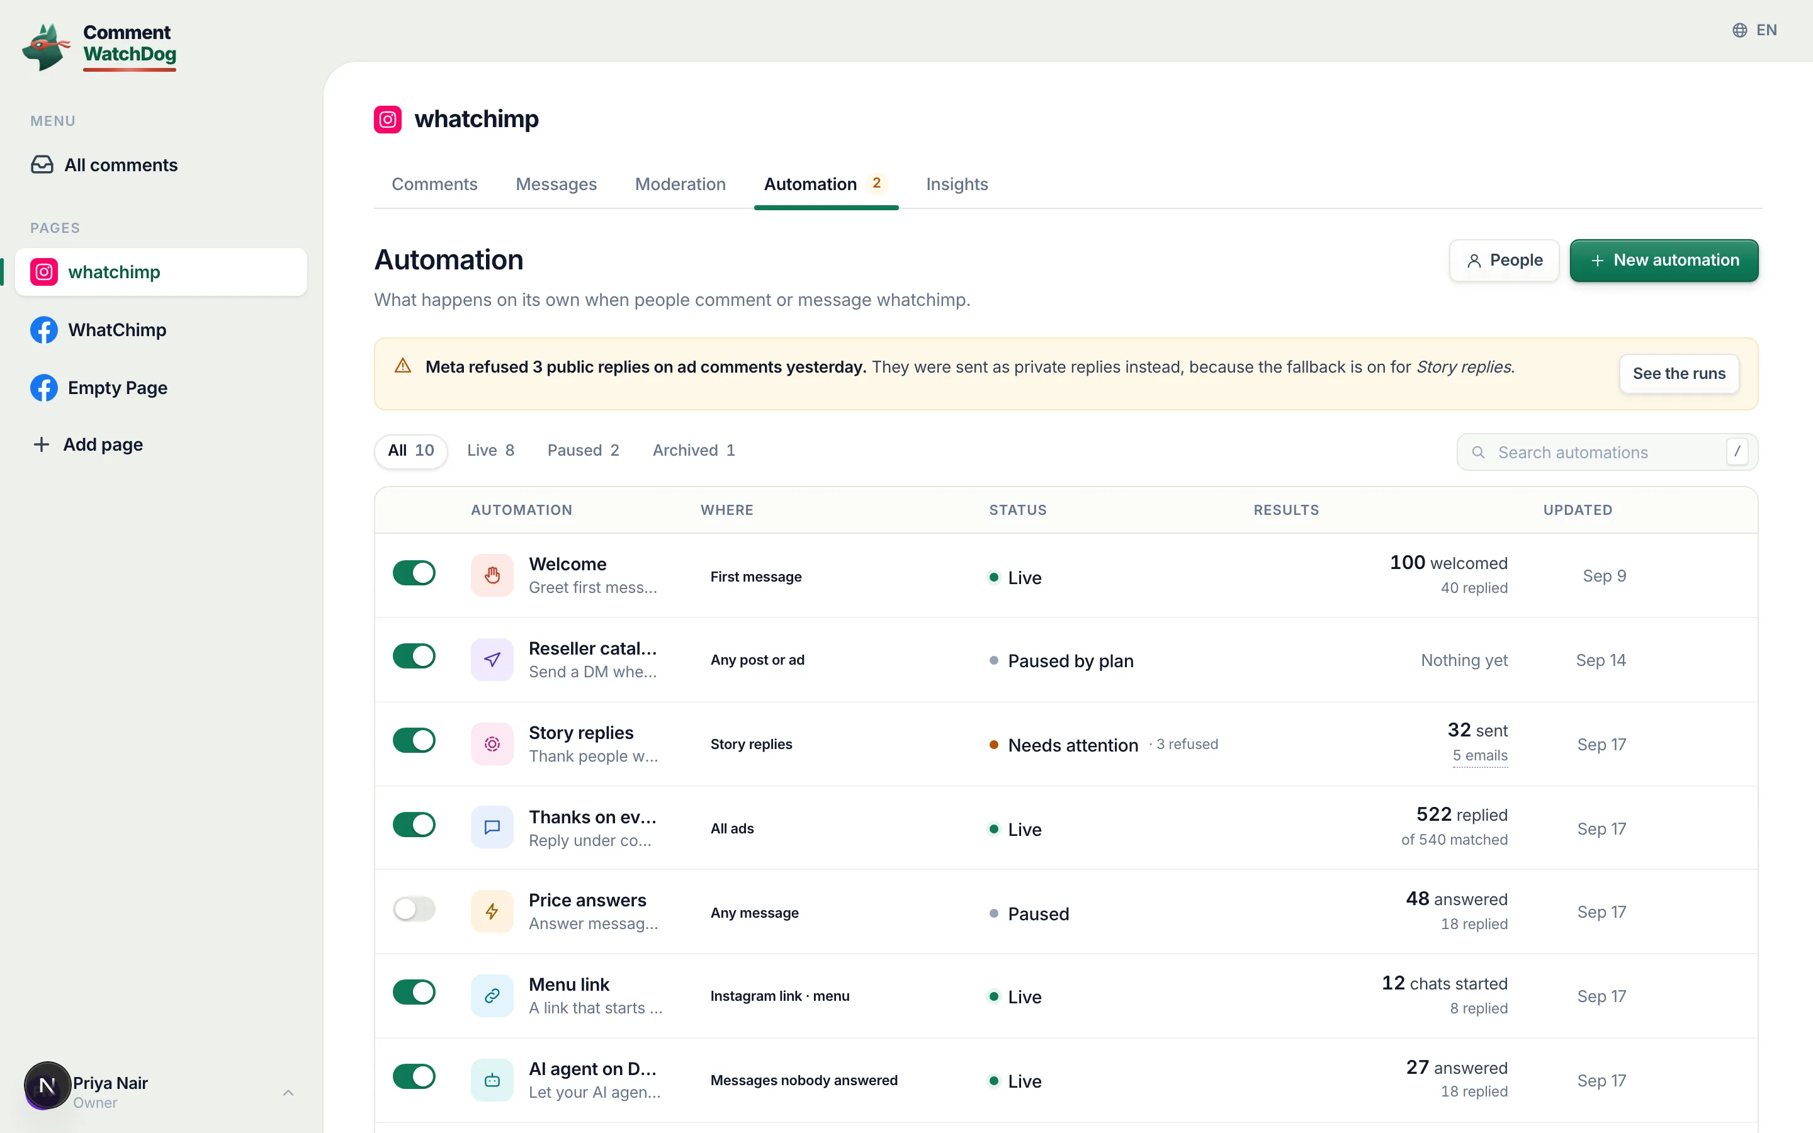Click the UPDATED column header
The image size is (1813, 1133).
click(1577, 510)
